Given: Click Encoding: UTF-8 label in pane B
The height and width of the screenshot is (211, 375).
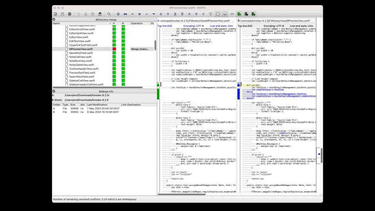Looking at the screenshot, I should coord(274,26).
